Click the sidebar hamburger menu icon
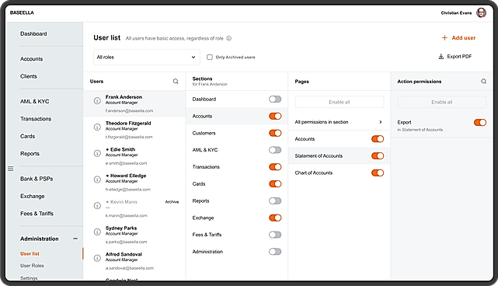This screenshot has width=498, height=286. pyautogui.click(x=10, y=169)
